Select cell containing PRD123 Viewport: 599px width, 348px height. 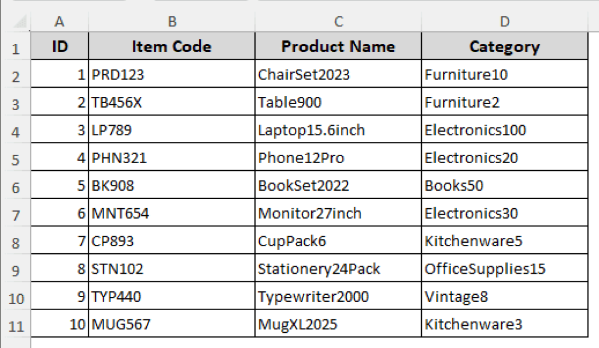(x=171, y=75)
